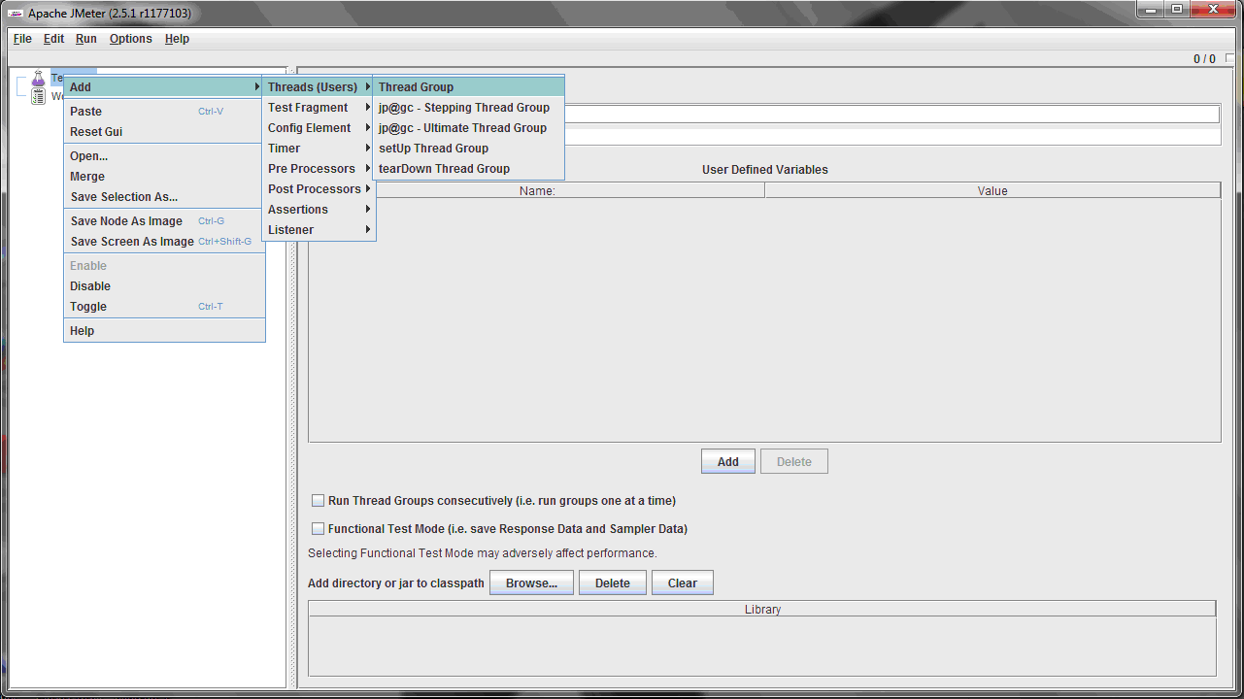Choose jp@gc - Ultimate Thread Group
The image size is (1244, 699).
[468, 128]
